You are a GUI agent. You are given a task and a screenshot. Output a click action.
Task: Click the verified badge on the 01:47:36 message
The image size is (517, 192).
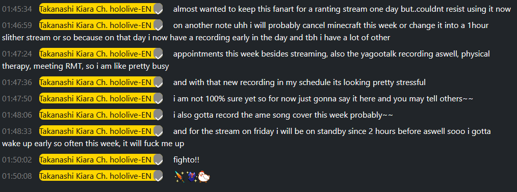tap(159, 83)
